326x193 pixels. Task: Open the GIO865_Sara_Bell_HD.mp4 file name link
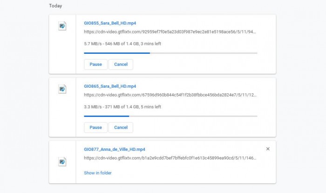(110, 86)
